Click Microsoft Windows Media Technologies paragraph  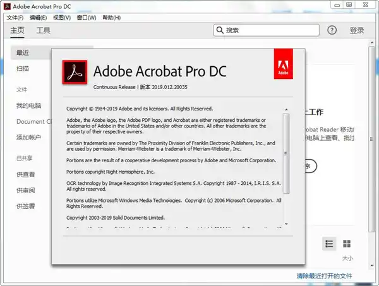click(174, 203)
